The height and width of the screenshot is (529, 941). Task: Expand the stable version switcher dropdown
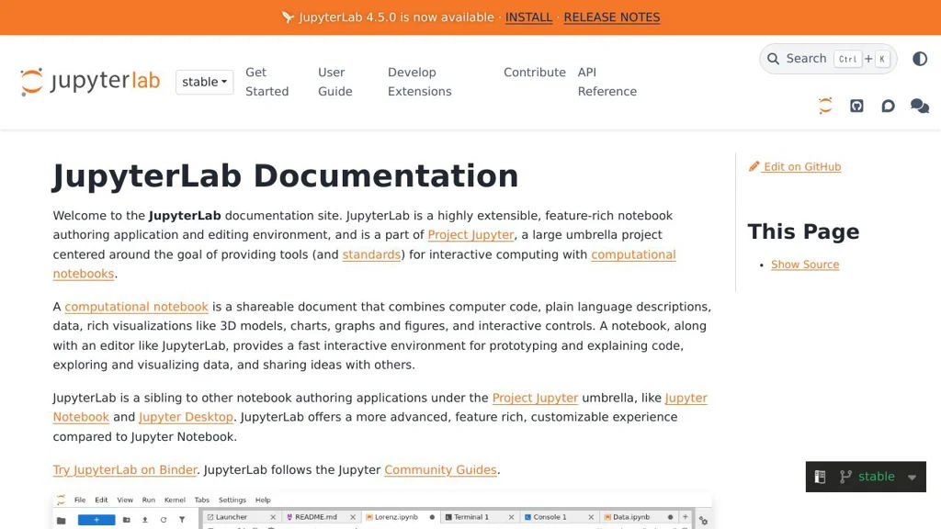click(204, 82)
